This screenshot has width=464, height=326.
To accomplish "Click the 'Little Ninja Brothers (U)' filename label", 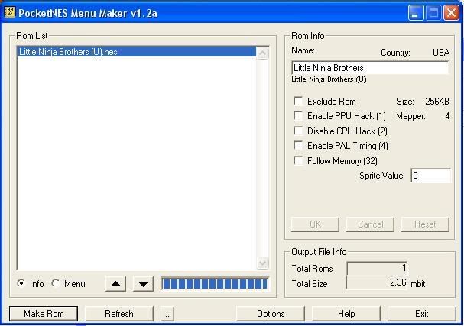I will pos(329,79).
